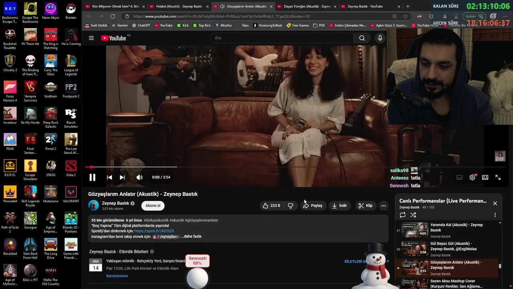Viewport: 513px width, 289px height.
Task: Open ChatGPT bookmark
Action: pos(141,25)
